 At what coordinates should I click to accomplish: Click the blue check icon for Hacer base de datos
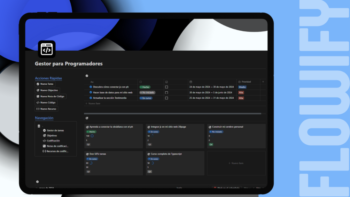click(91, 92)
